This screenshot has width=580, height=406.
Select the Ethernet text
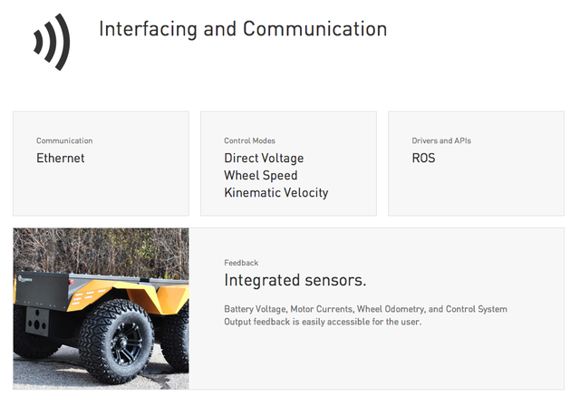pyautogui.click(x=61, y=158)
